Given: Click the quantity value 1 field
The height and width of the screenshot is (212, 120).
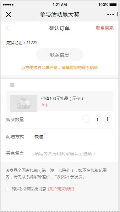Looking at the screenshot, I should pyautogui.click(x=97, y=120).
